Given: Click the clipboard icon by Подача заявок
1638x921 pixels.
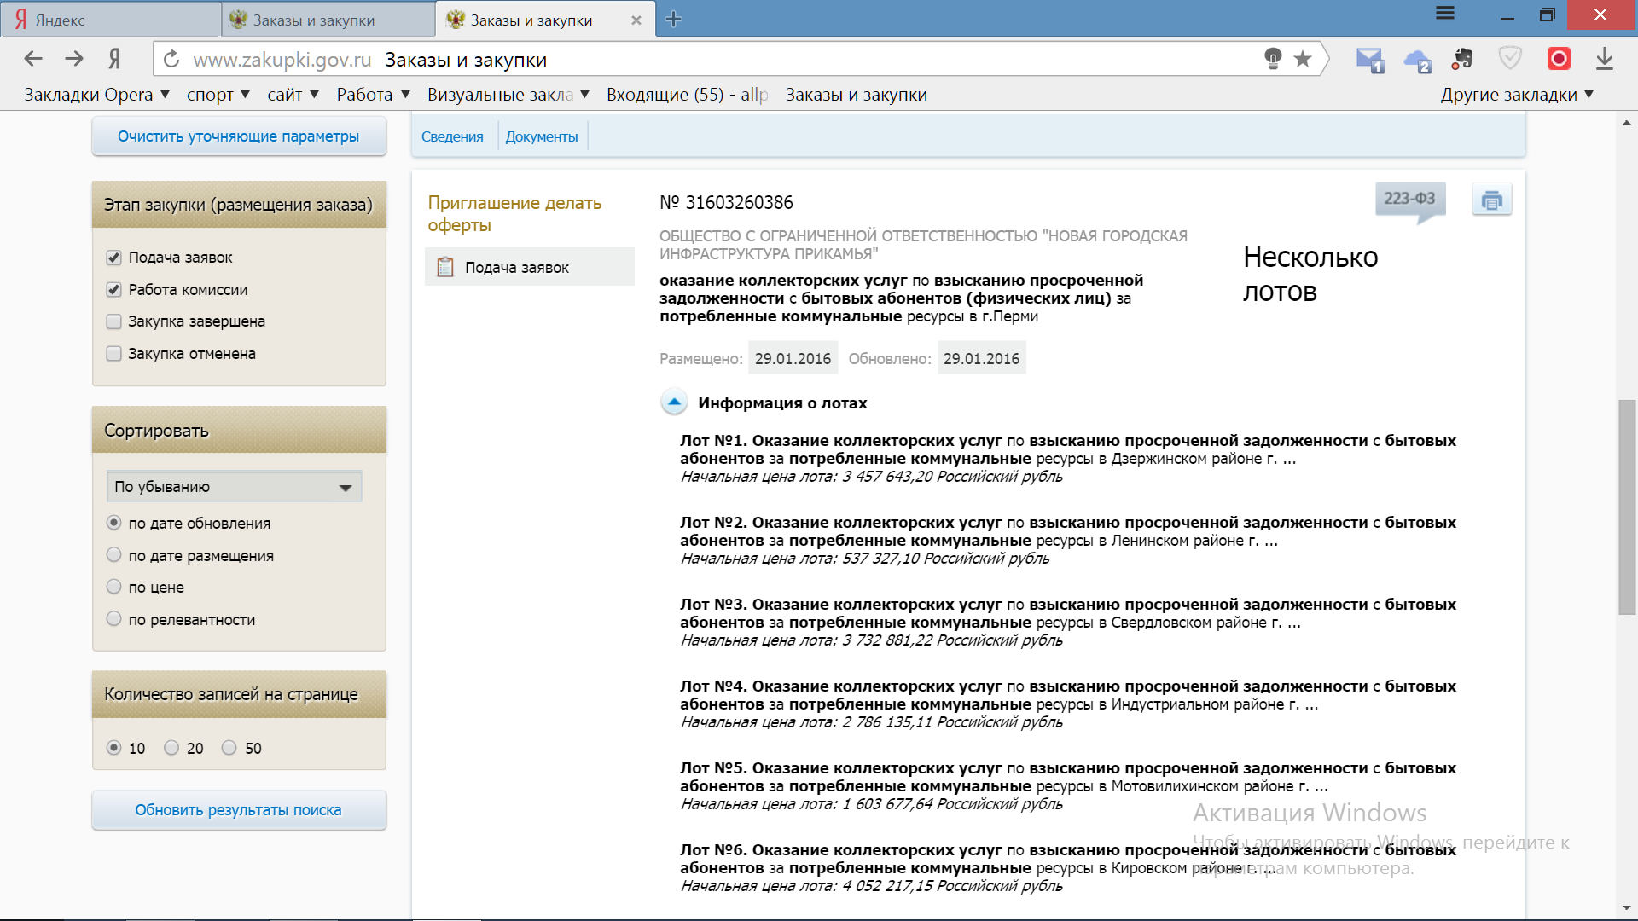Looking at the screenshot, I should pyautogui.click(x=445, y=267).
